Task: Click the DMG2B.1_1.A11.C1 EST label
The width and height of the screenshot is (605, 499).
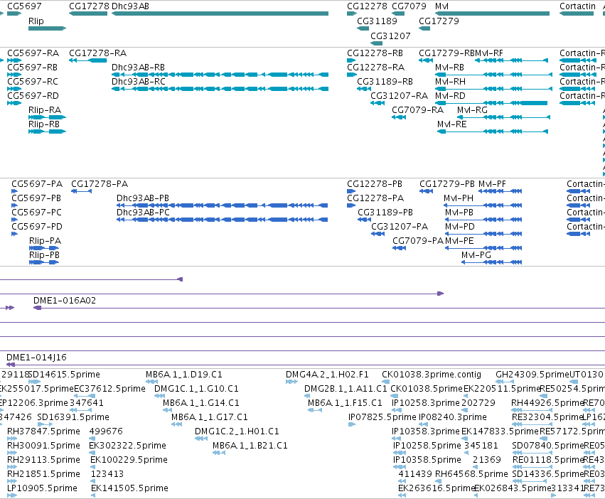Action: pyautogui.click(x=346, y=389)
